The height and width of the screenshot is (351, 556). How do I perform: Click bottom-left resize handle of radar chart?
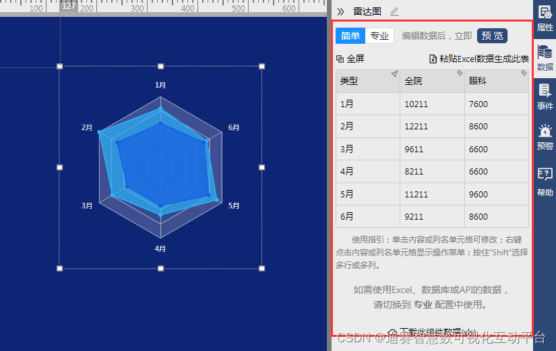59,268
